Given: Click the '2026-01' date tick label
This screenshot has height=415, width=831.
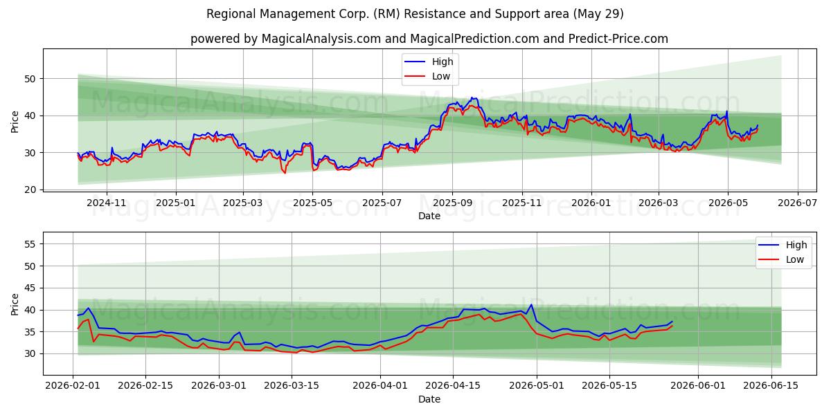Looking at the screenshot, I should 591,203.
